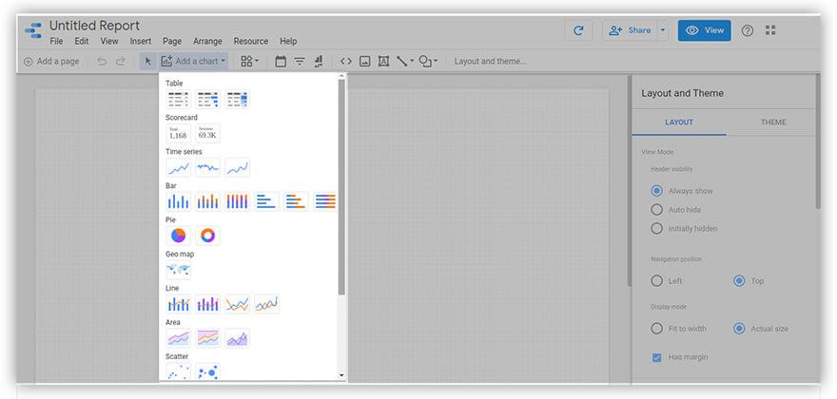Open the File menu
837x399 pixels.
coord(56,41)
